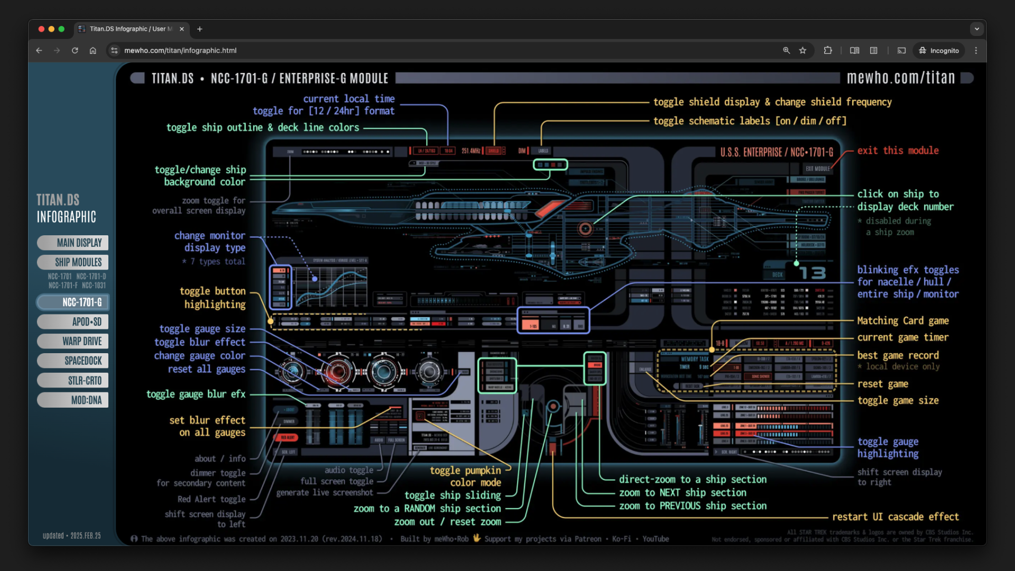
Task: Expand the tab search chevron
Action: 976,29
